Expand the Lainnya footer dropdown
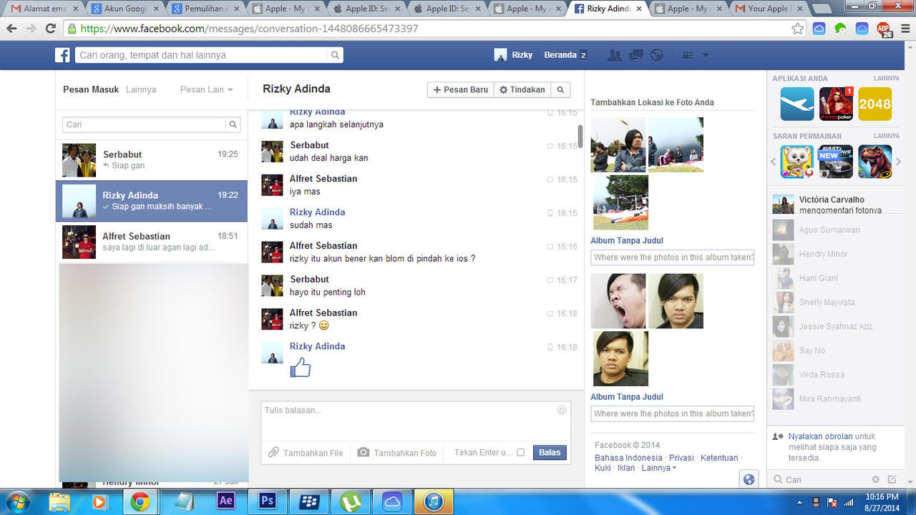 pyautogui.click(x=658, y=468)
